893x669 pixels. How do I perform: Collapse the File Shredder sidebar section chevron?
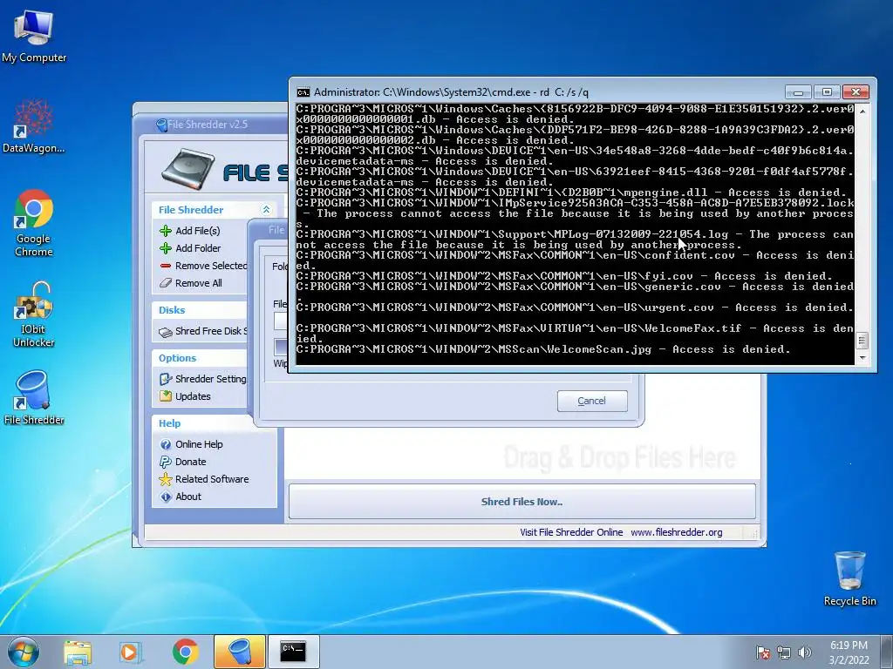[266, 210]
